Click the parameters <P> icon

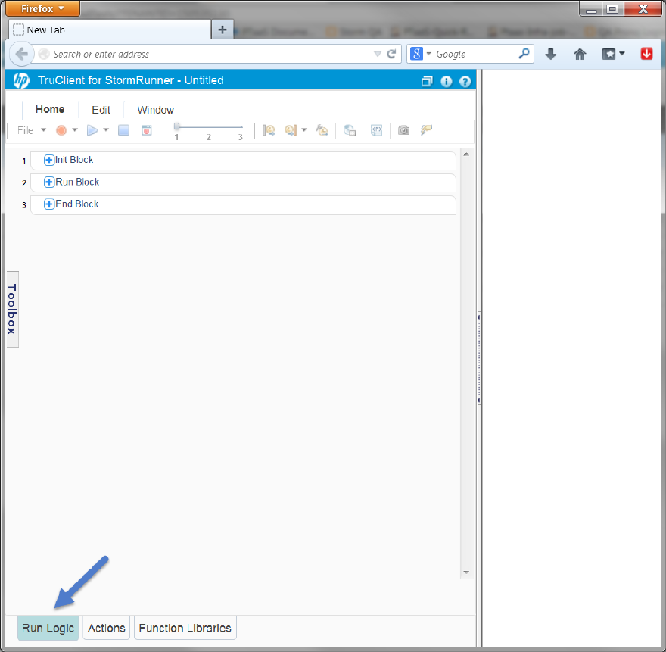tap(376, 130)
